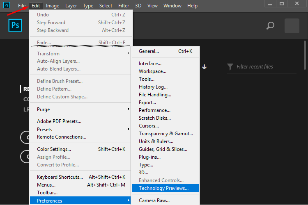
Task: Open the Layer menu
Action: click(71, 6)
